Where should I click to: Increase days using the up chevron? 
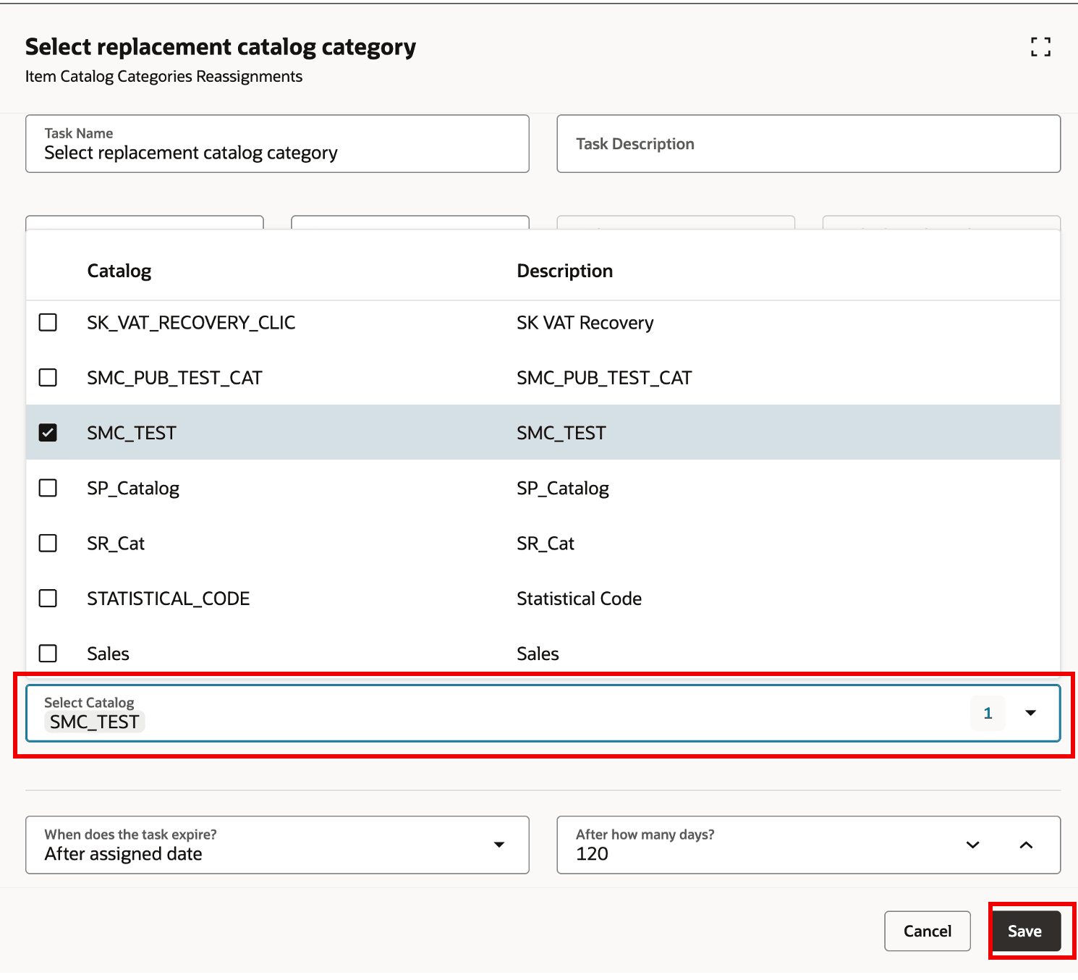(x=1025, y=845)
